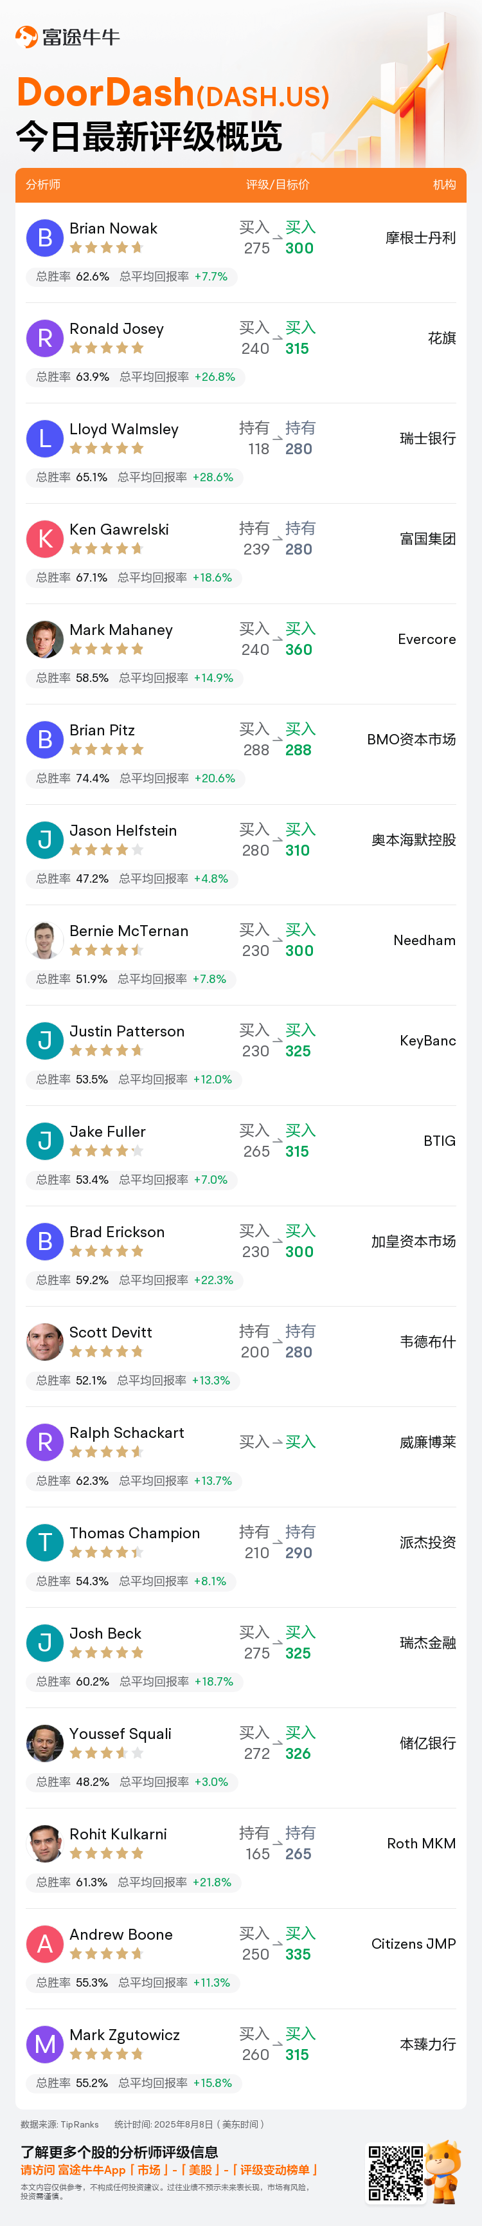Screen dimensions: 482x2226
Task: Select the 评级/目标价 column header
Action: coord(277,185)
